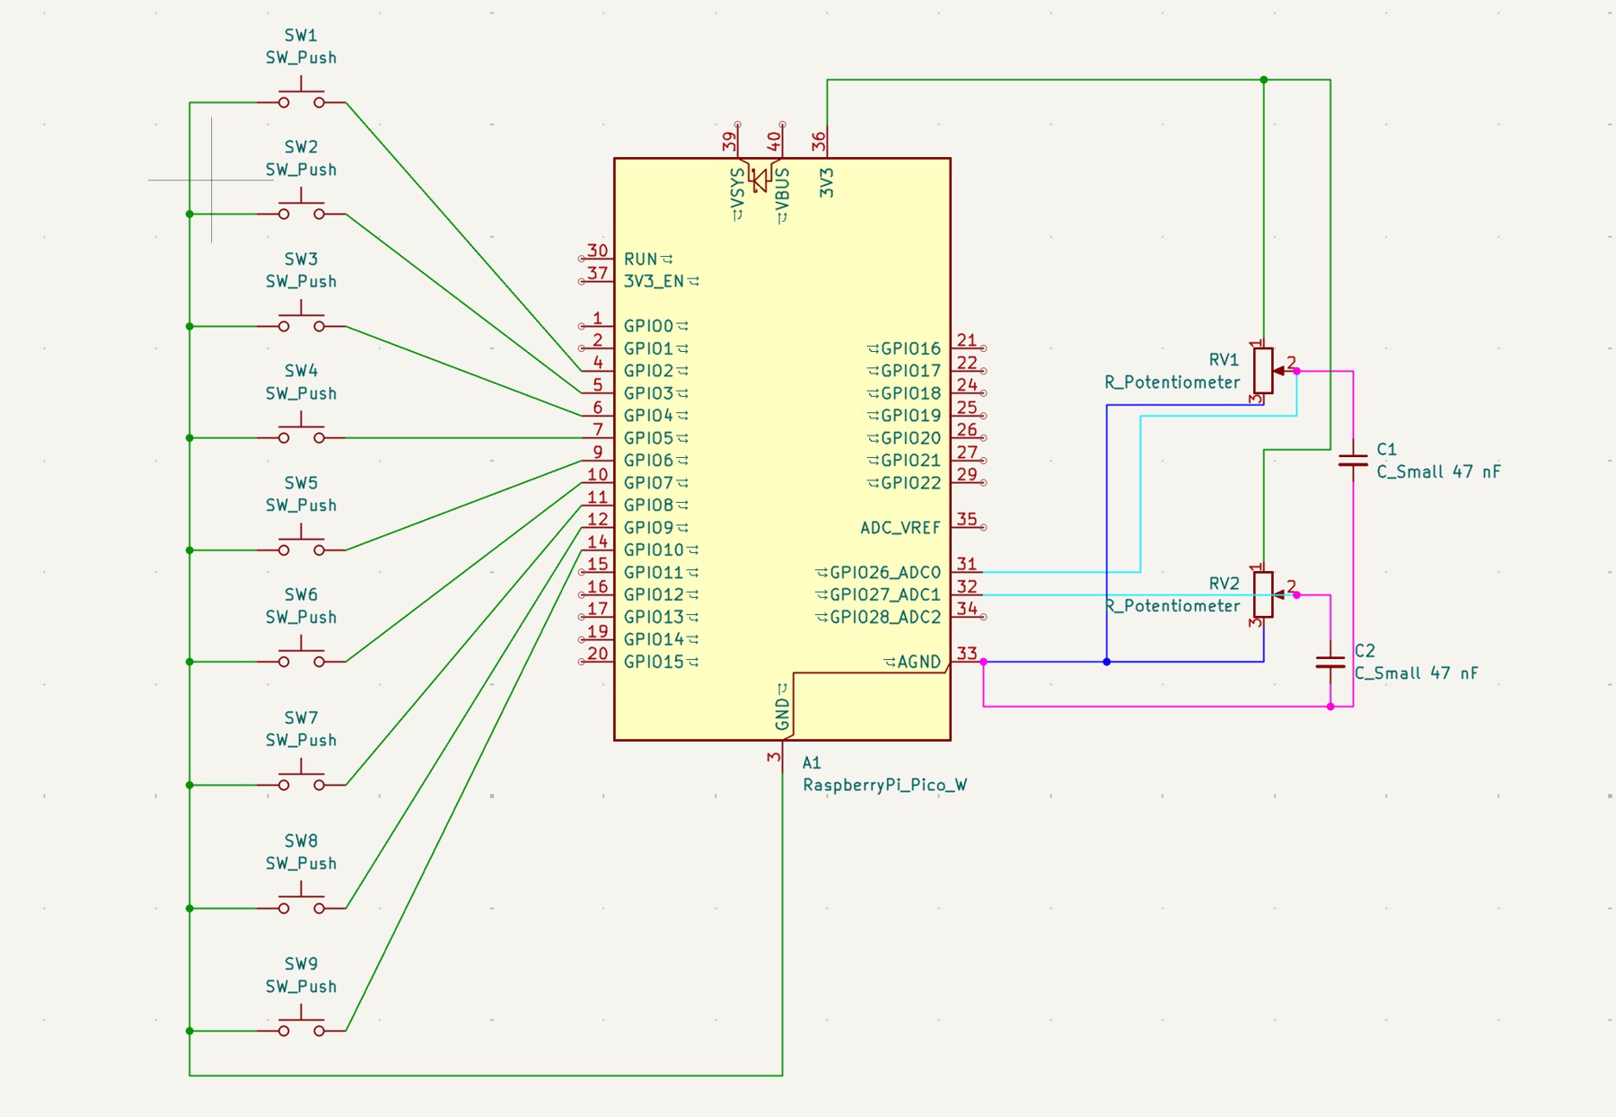
Task: Select the SW5 push button symbol
Action: tap(301, 542)
